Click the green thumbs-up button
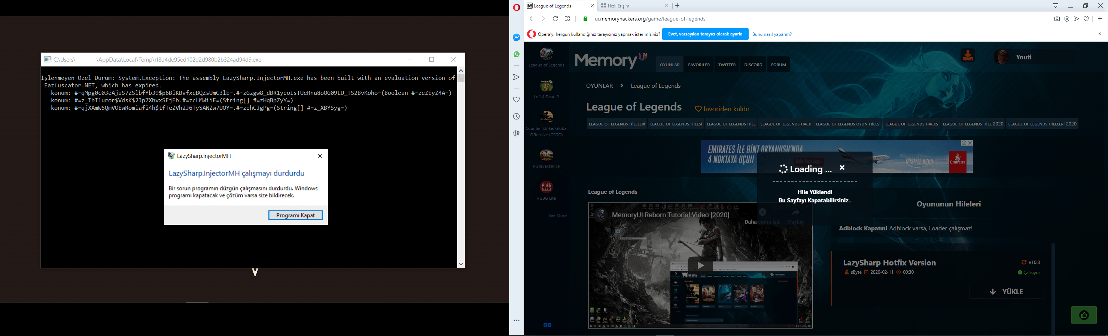The image size is (1108, 336). pos(1084,315)
